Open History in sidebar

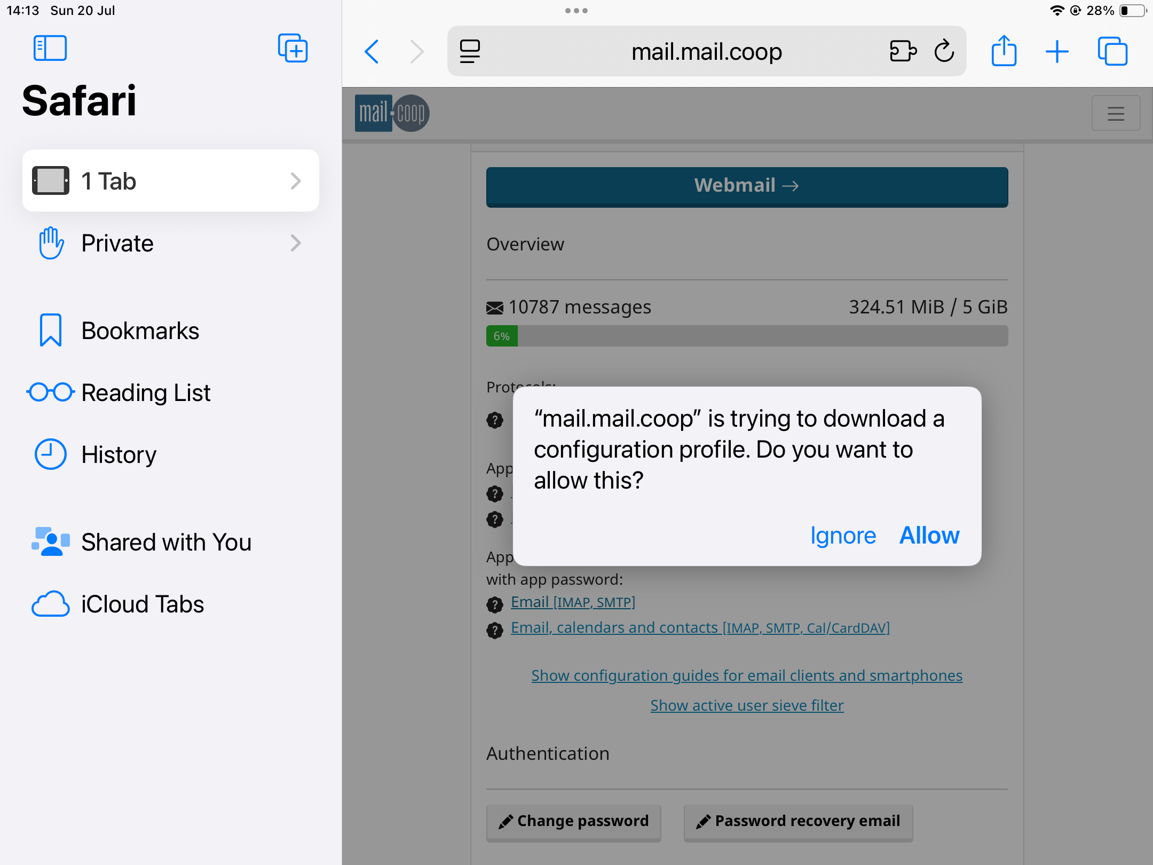tap(171, 454)
